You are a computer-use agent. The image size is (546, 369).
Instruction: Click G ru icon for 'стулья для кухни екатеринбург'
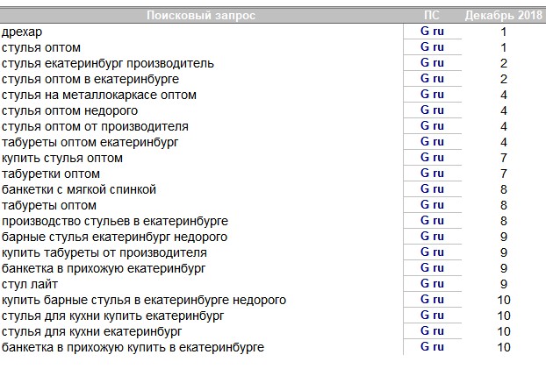(432, 331)
